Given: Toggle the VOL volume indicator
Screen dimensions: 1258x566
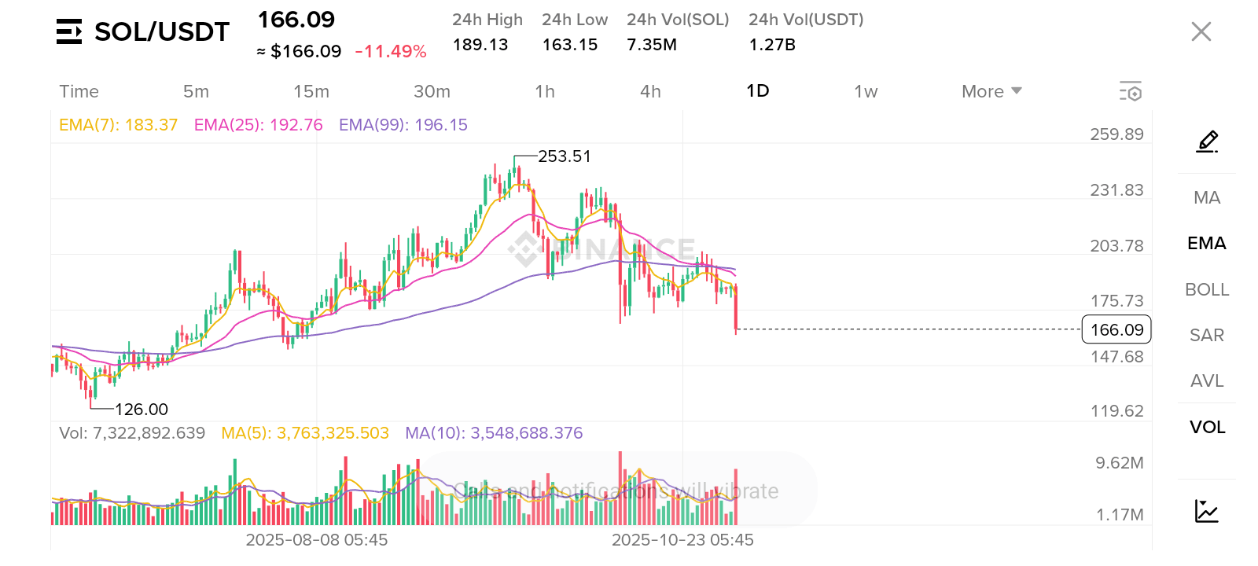Looking at the screenshot, I should point(1207,427).
